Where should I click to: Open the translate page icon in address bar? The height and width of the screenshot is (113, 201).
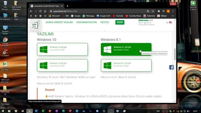pyautogui.click(x=148, y=11)
